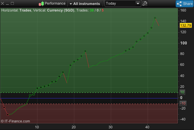Click the green winning trades count 38
The height and width of the screenshot is (130, 194).
pos(92,10)
